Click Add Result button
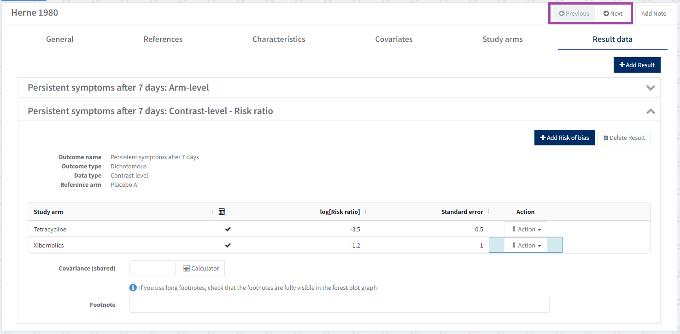 [637, 65]
